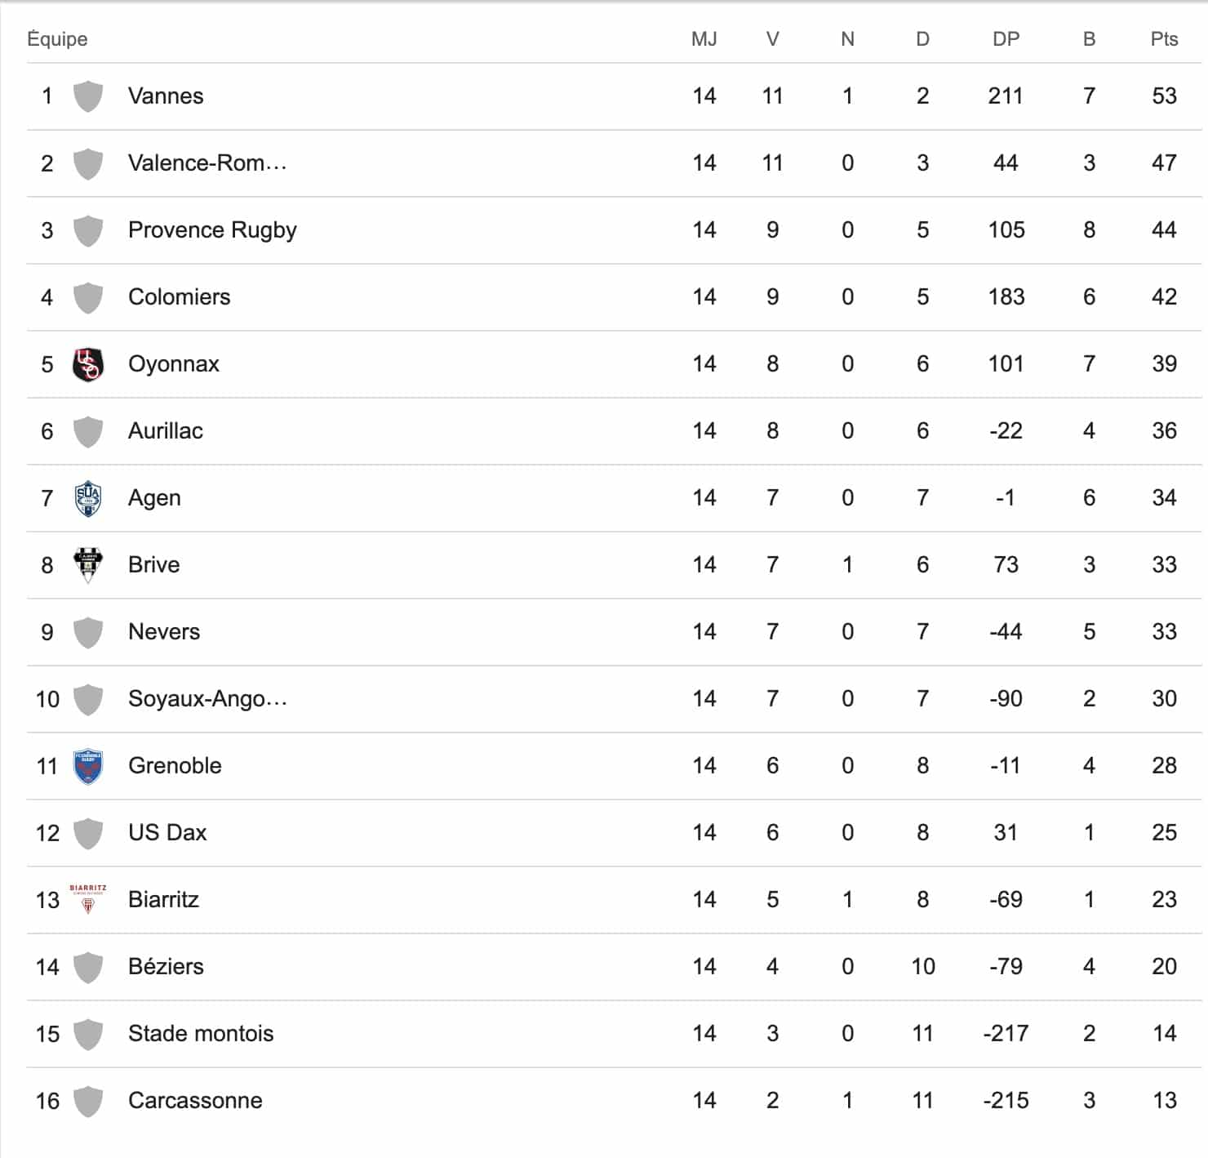Click the MJ column header
The height and width of the screenshot is (1158, 1208).
(x=704, y=39)
